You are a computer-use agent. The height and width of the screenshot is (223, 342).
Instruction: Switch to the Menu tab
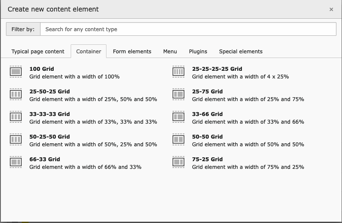point(170,52)
